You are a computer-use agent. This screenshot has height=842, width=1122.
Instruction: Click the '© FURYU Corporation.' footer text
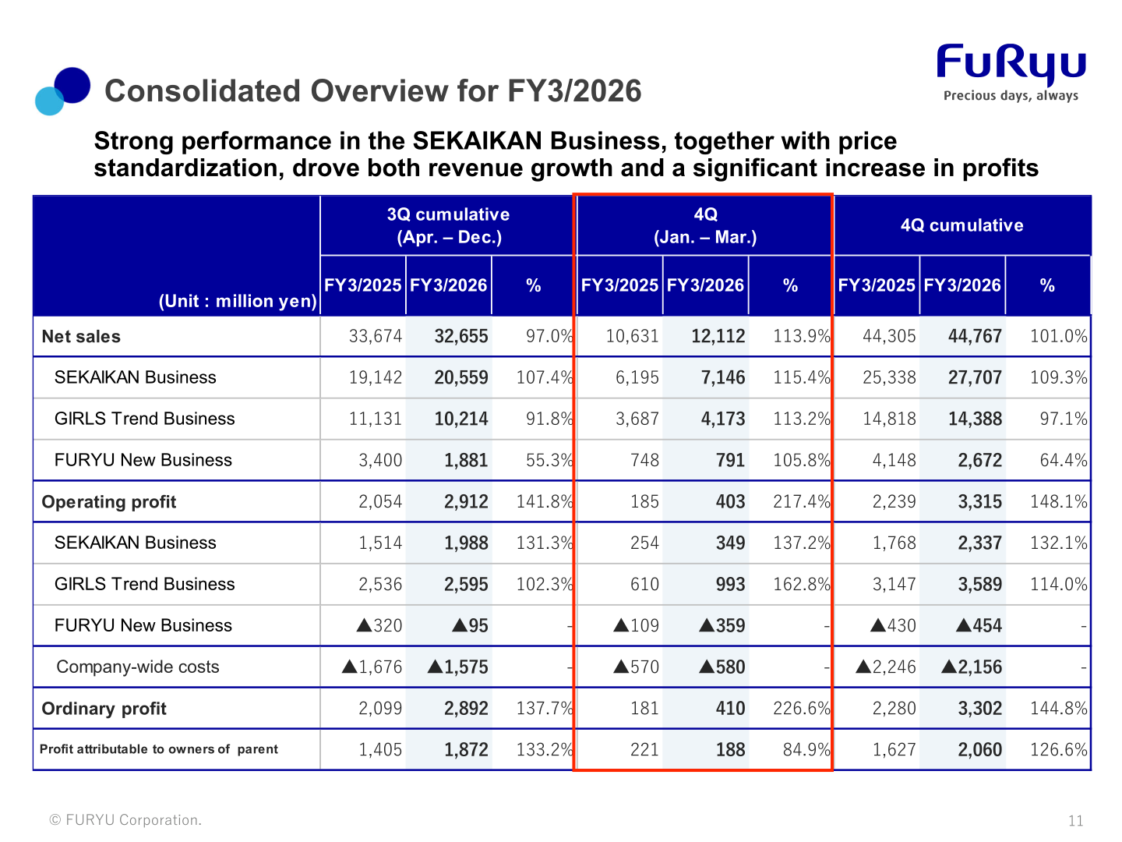coord(125,819)
